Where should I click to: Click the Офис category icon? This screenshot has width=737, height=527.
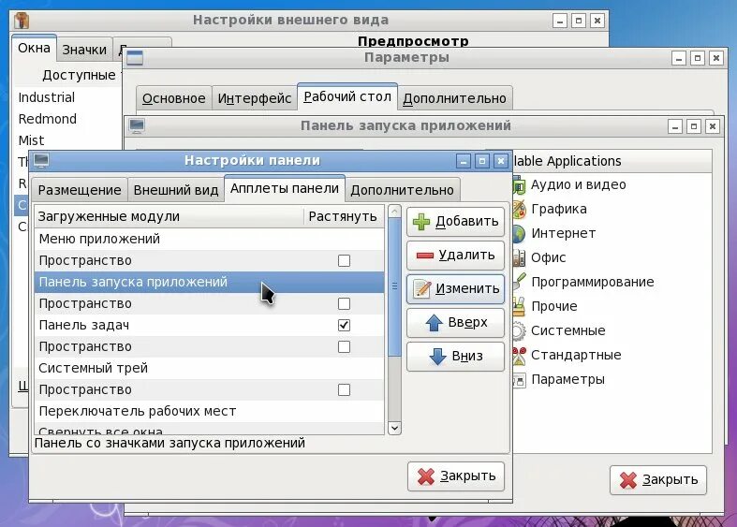tap(519, 257)
